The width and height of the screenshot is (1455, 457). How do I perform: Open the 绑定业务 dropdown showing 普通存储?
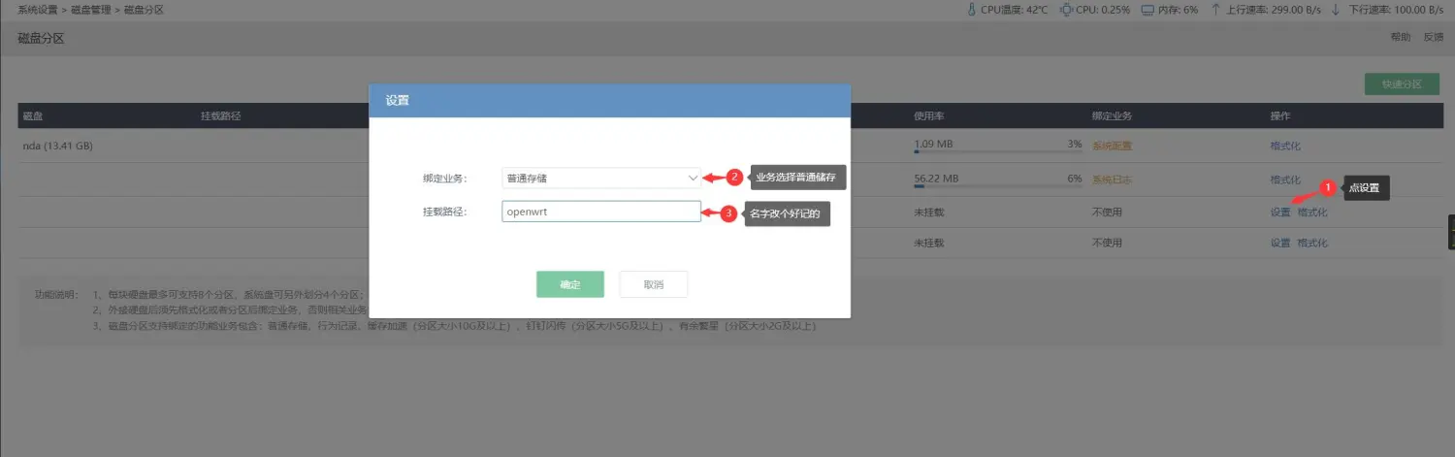coord(601,179)
